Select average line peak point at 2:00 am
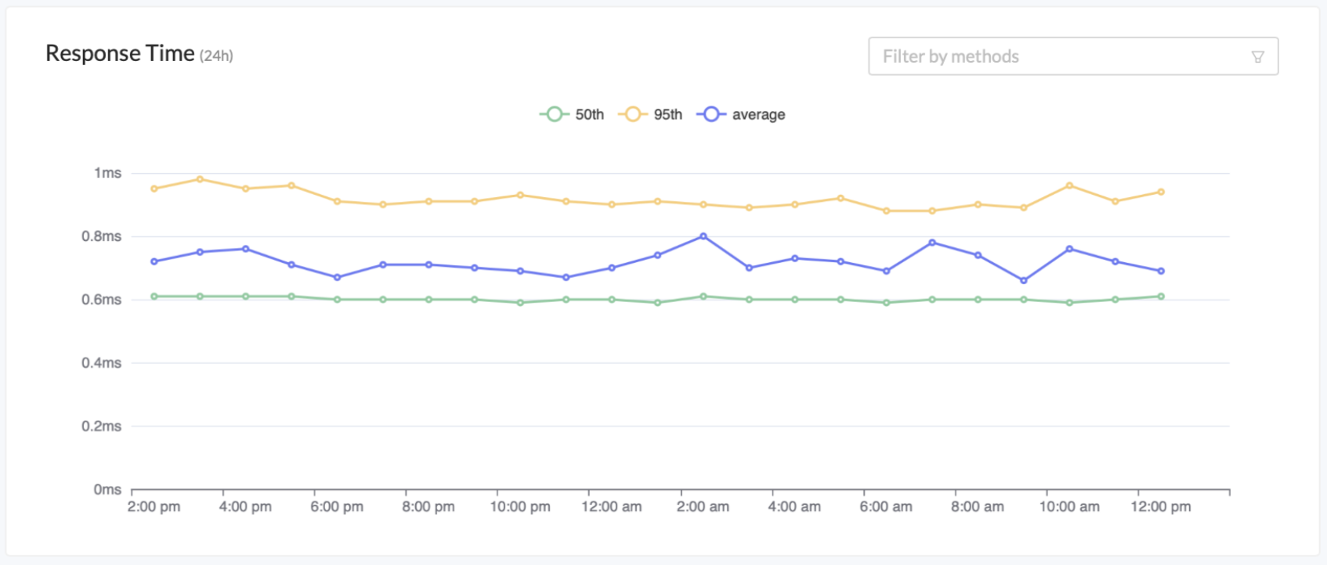Viewport: 1327px width, 565px height. (703, 236)
